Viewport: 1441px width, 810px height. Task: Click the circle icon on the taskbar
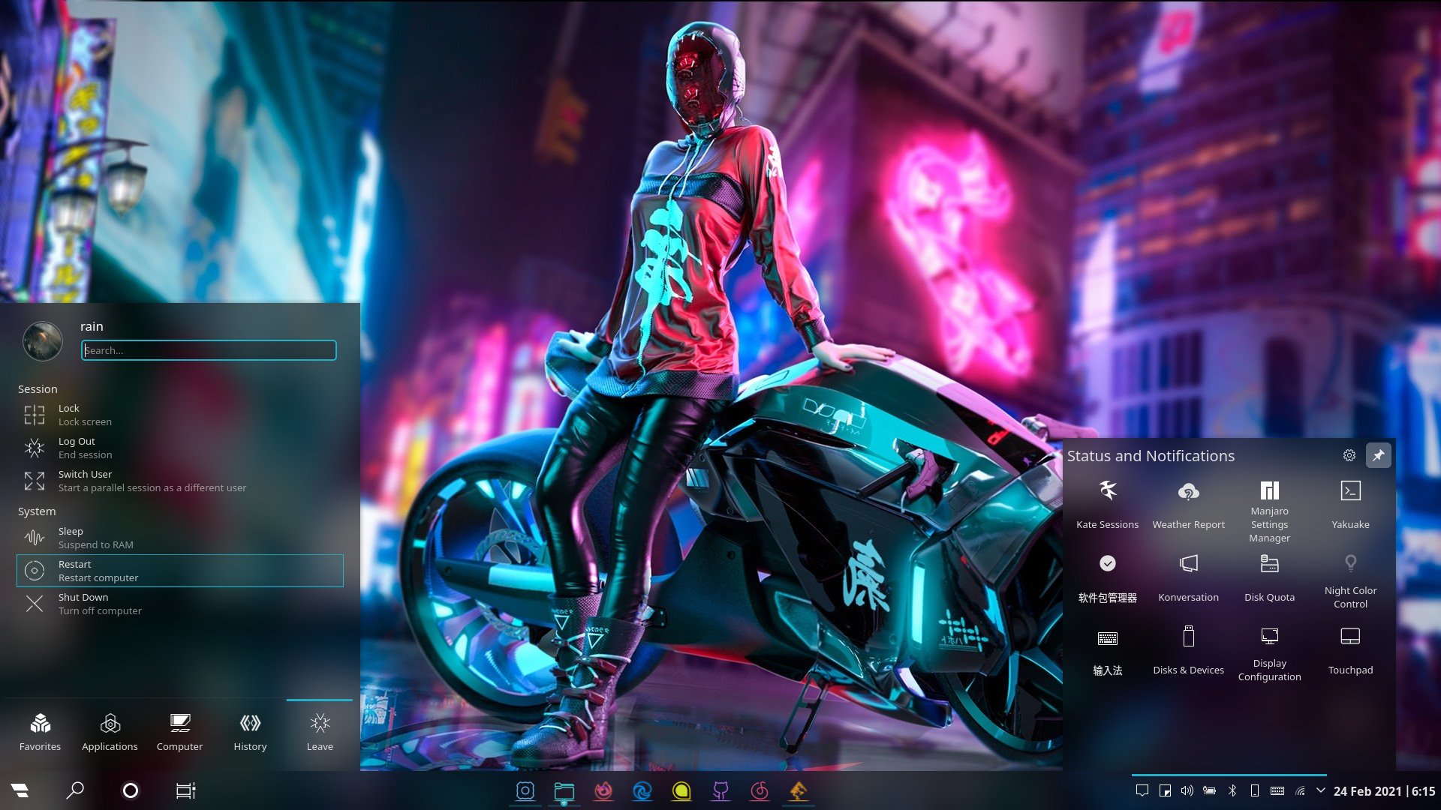pyautogui.click(x=131, y=790)
